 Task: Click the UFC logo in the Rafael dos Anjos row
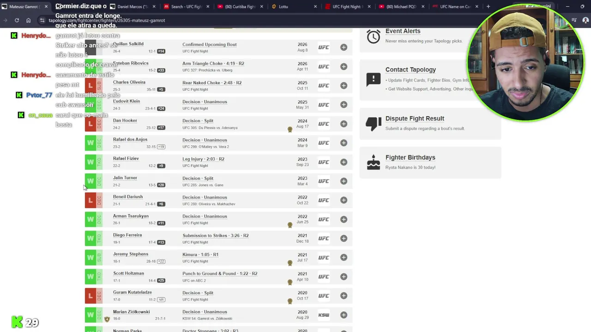pyautogui.click(x=324, y=143)
